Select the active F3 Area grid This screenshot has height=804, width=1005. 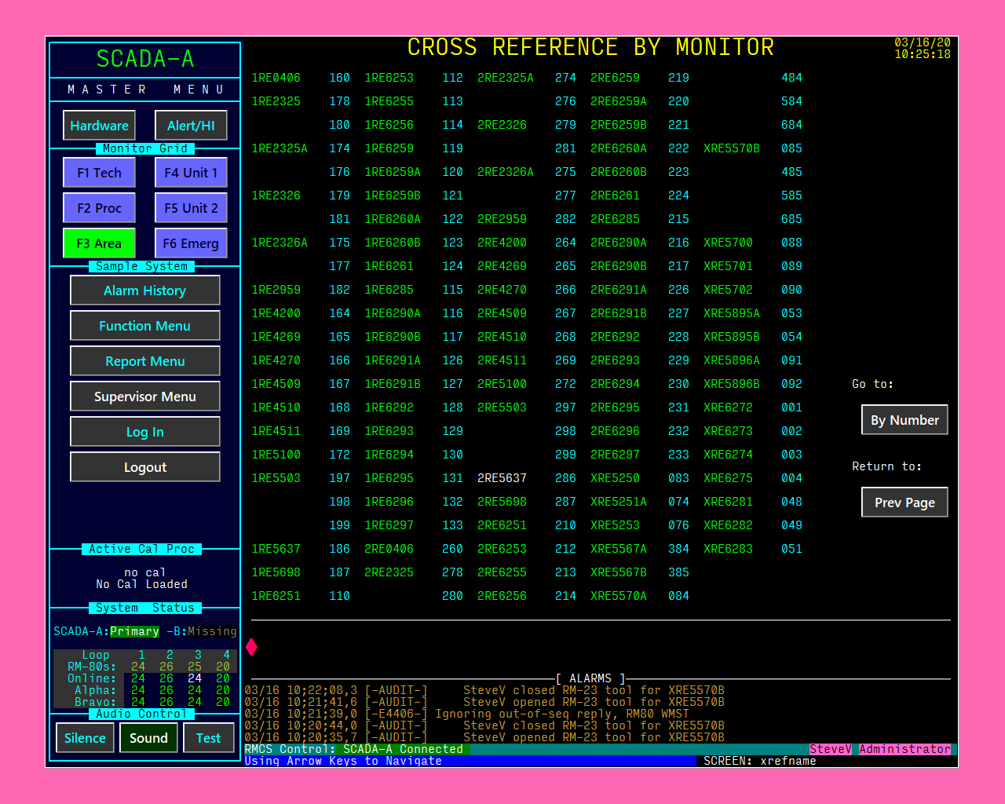pyautogui.click(x=99, y=243)
